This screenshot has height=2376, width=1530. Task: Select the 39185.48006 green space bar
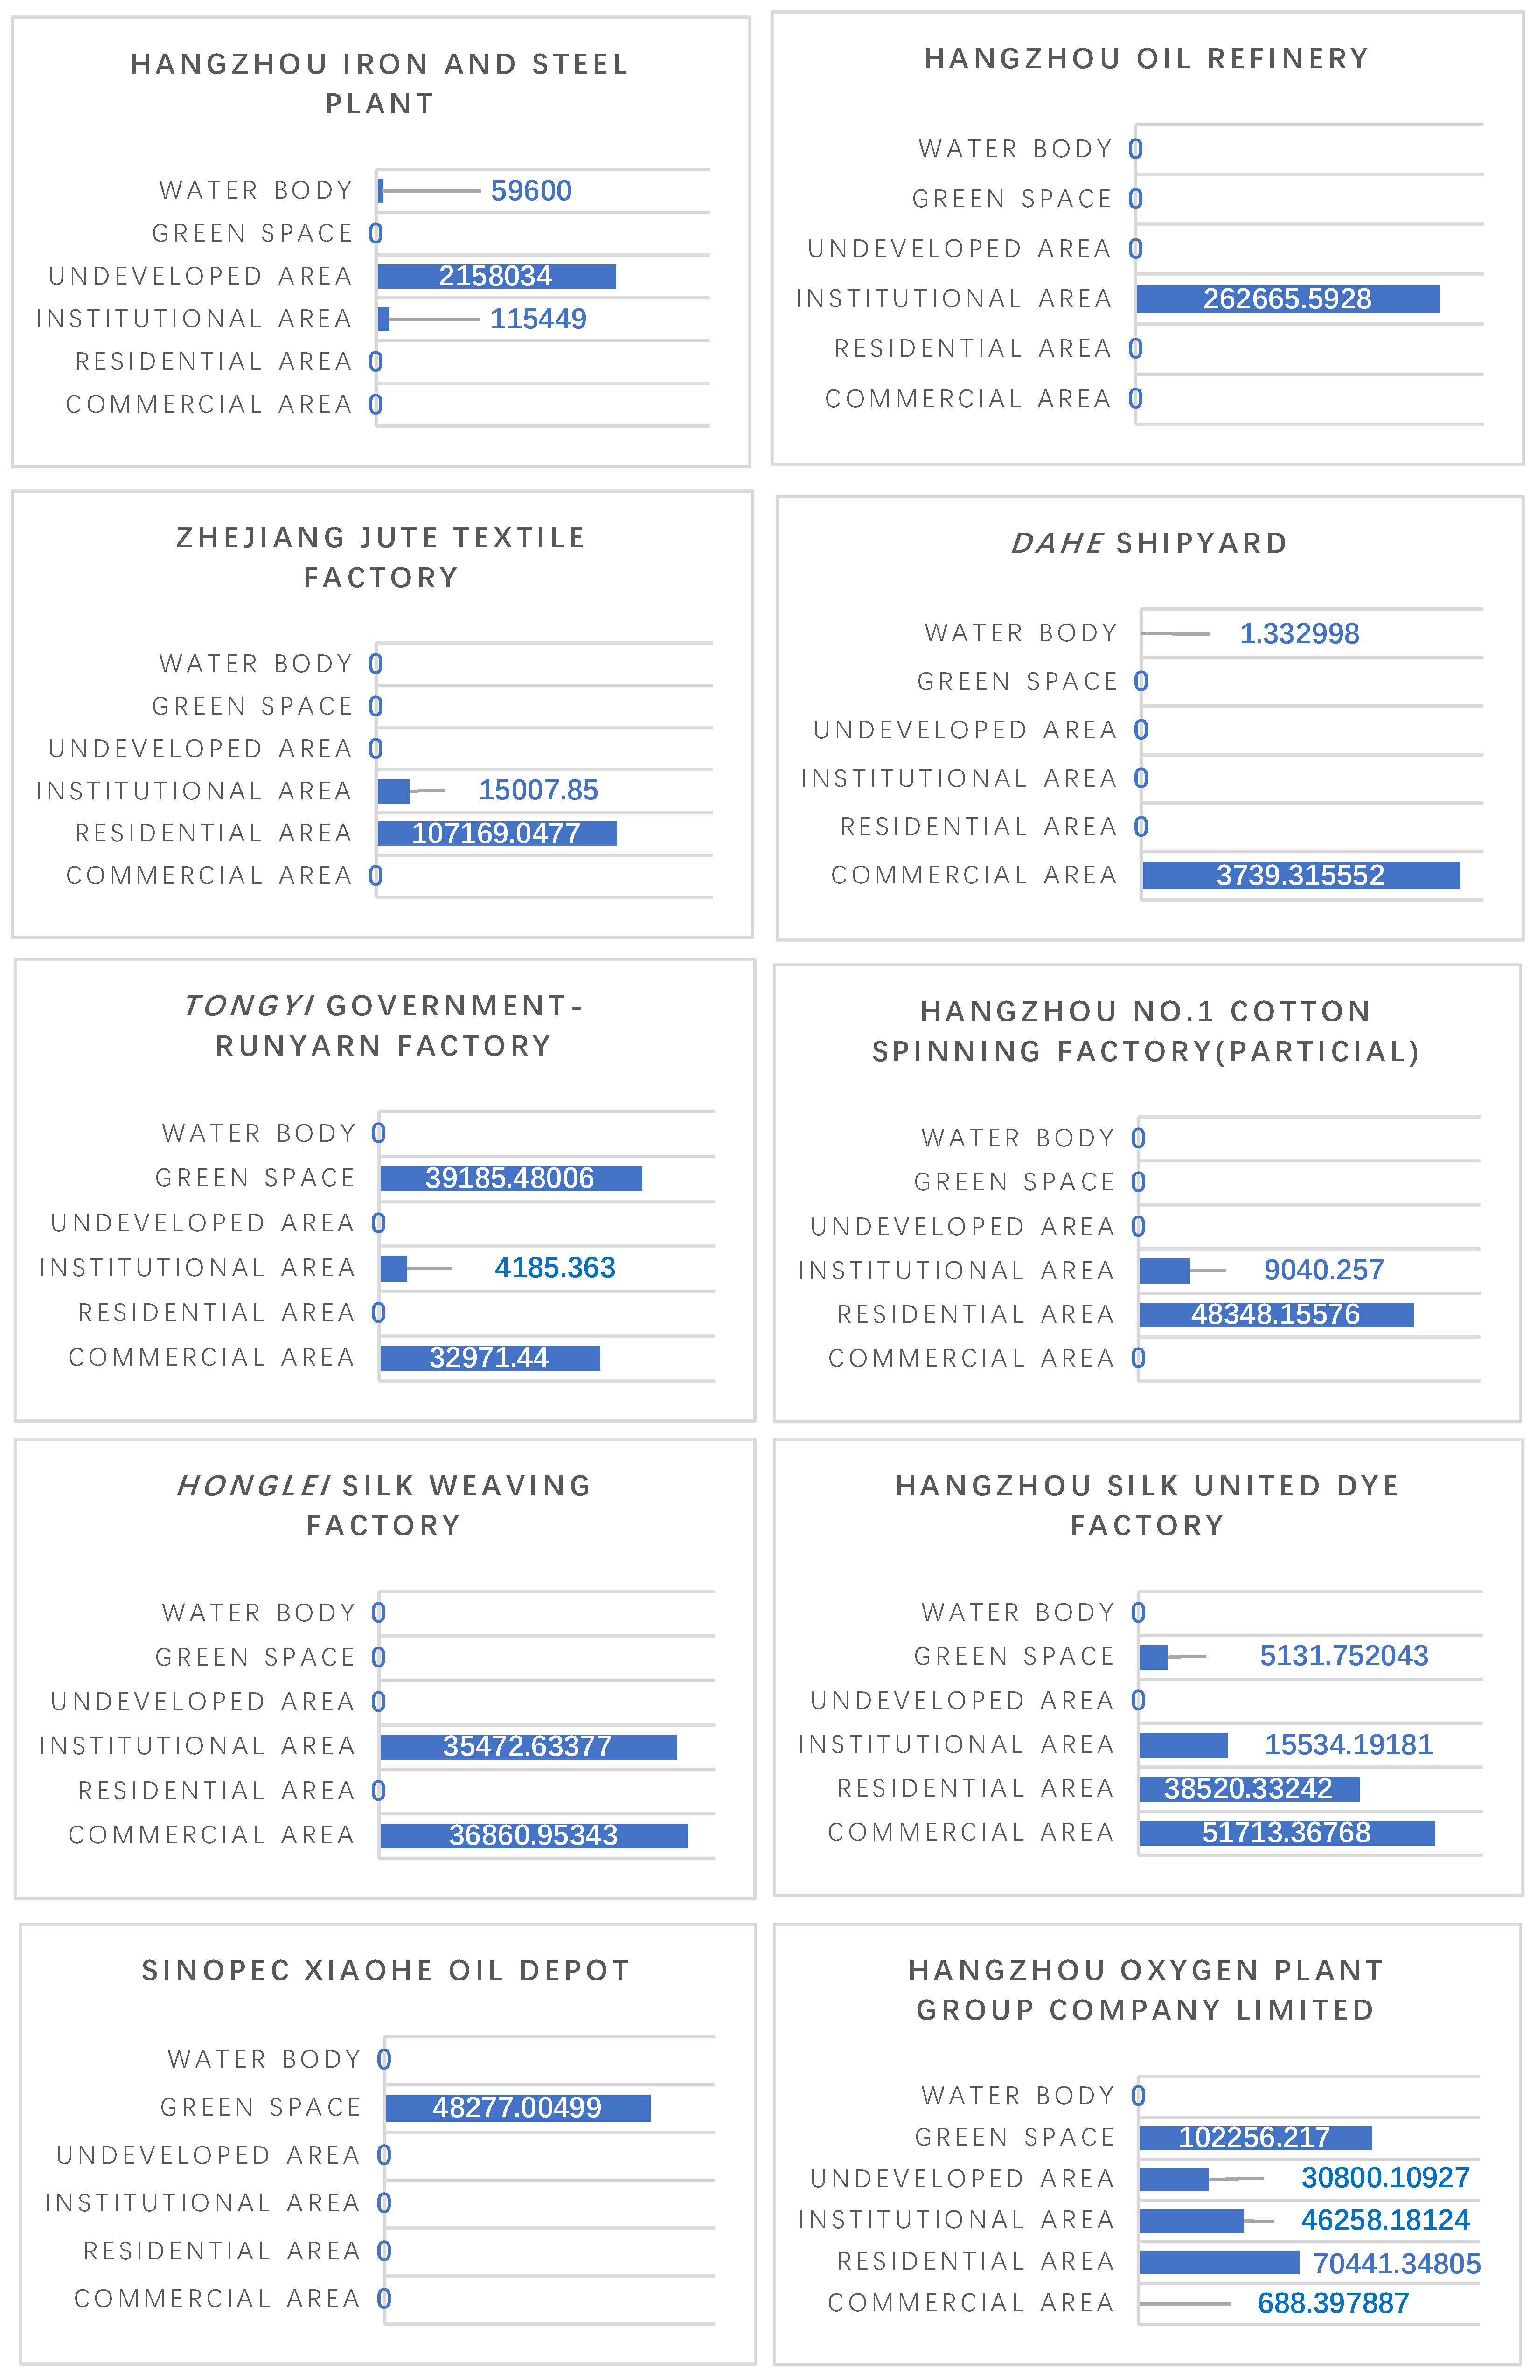pyautogui.click(x=510, y=1178)
